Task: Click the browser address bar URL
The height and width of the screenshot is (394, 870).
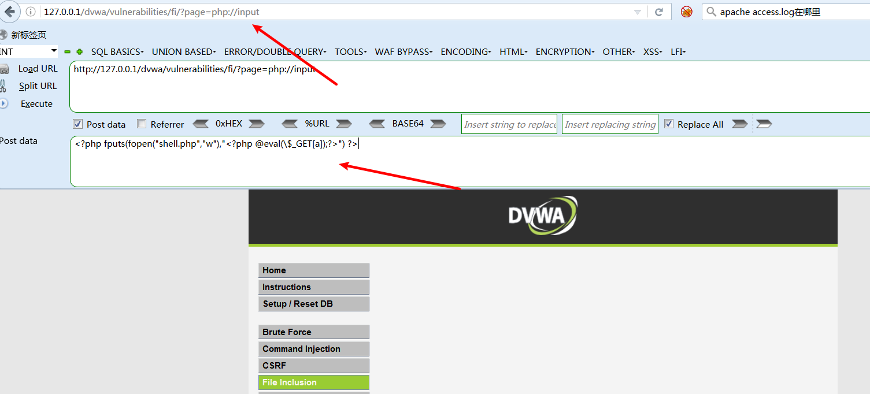Action: coord(151,12)
